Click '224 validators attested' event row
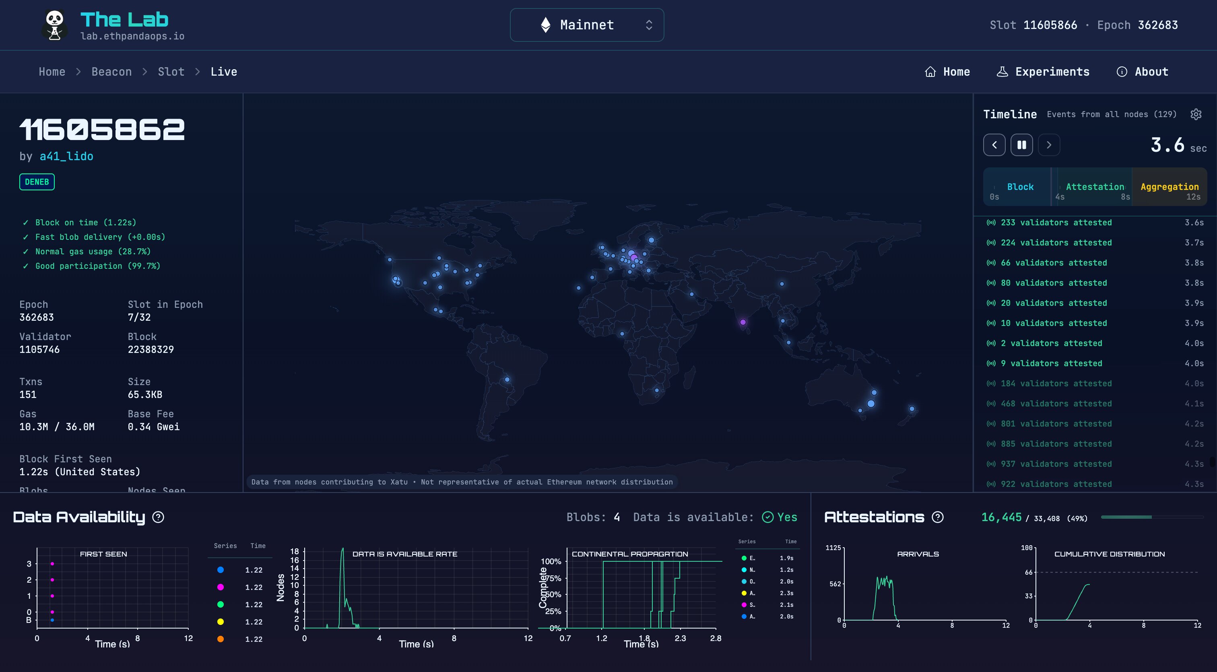 point(1095,243)
